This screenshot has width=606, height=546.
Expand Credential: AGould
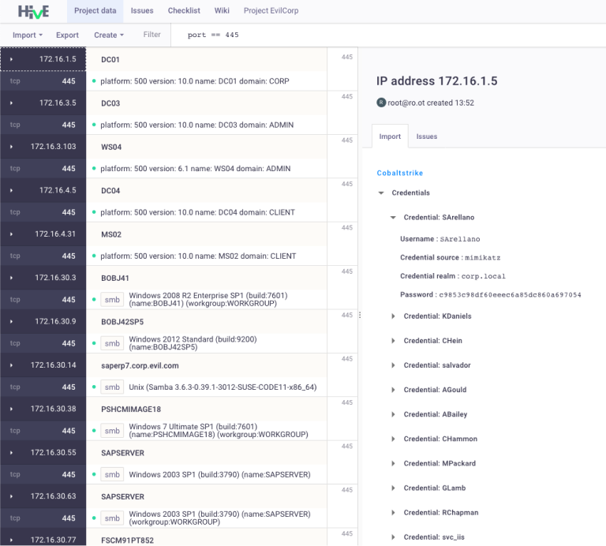coord(393,390)
